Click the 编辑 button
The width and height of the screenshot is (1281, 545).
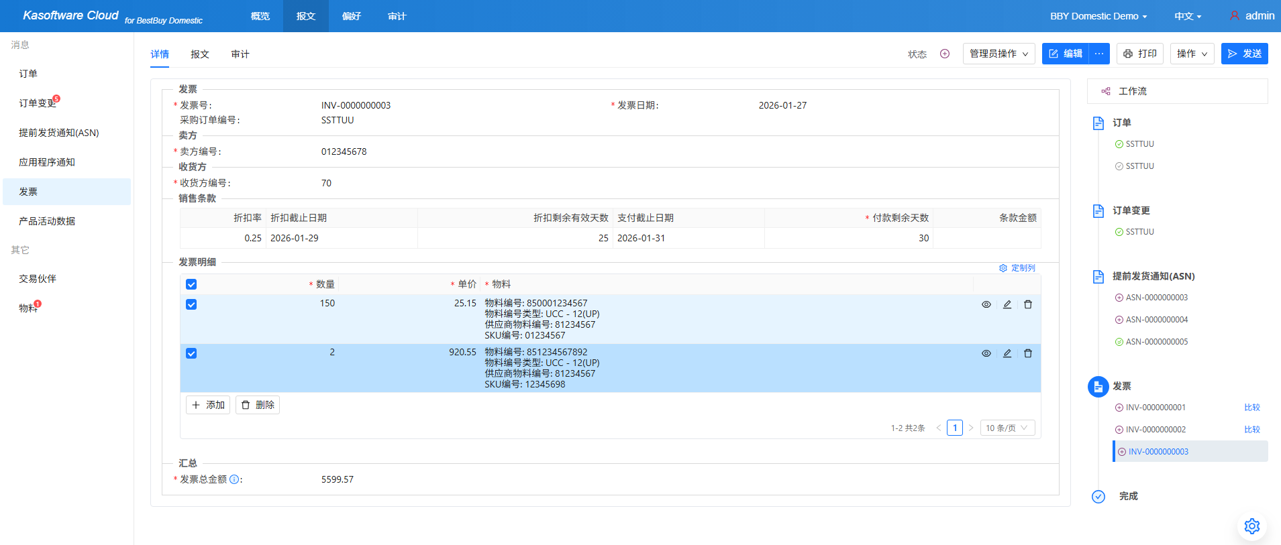pos(1066,54)
